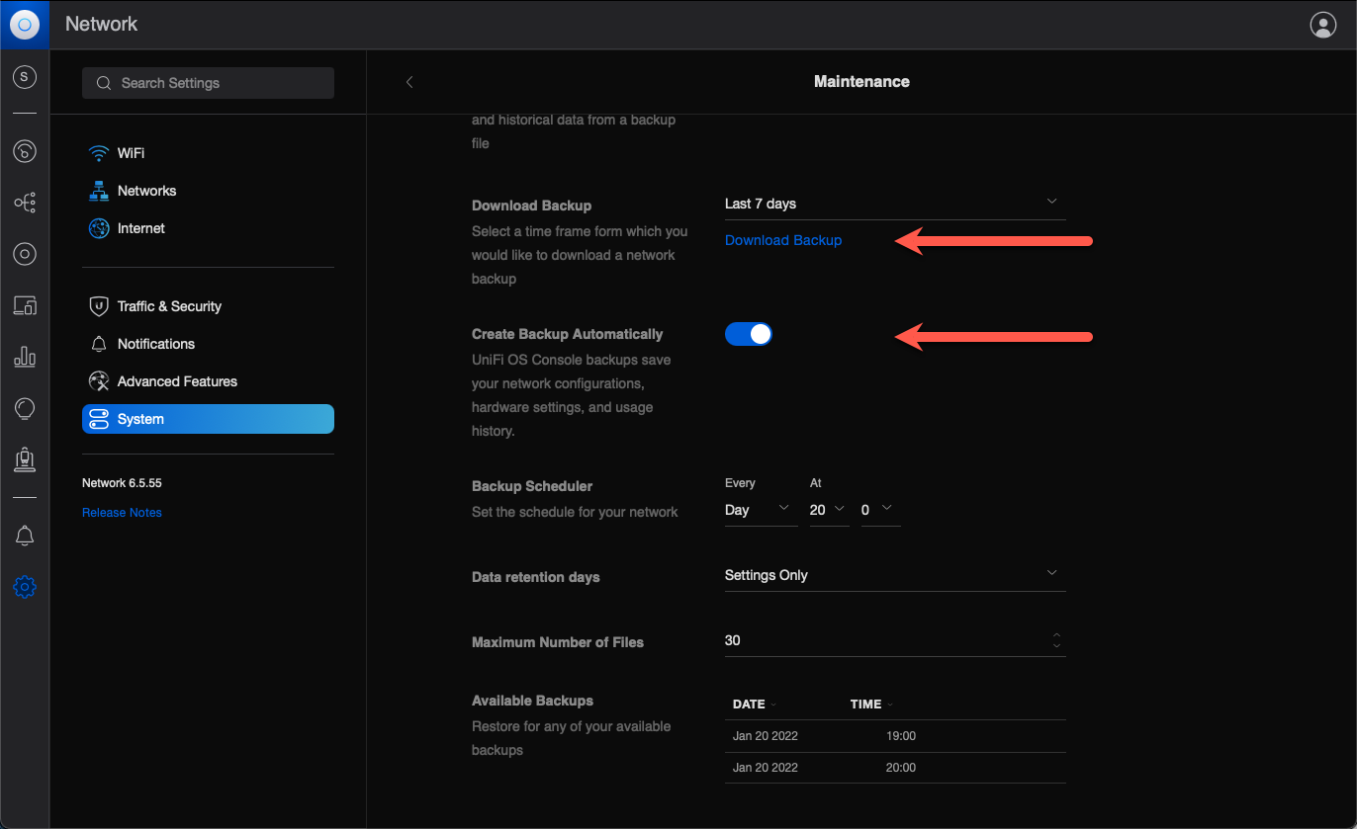This screenshot has height=829, width=1357.
Task: Click the Backup Scheduler label
Action: [532, 486]
